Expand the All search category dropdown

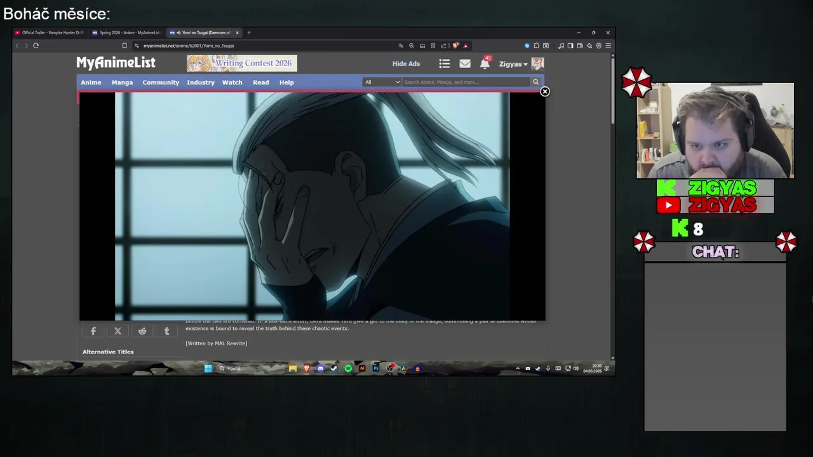pos(382,82)
